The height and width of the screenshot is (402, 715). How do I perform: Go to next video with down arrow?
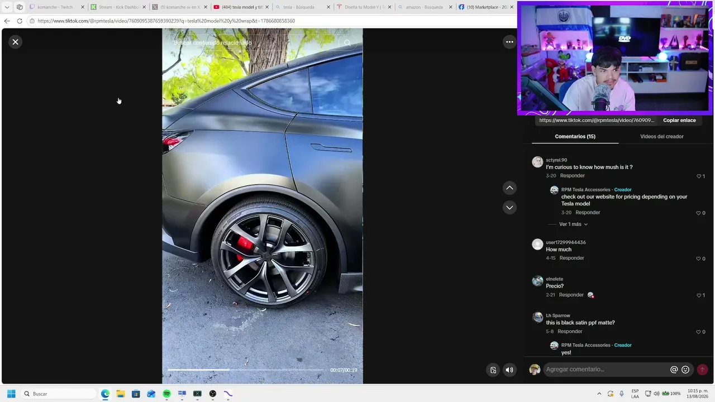pos(509,208)
